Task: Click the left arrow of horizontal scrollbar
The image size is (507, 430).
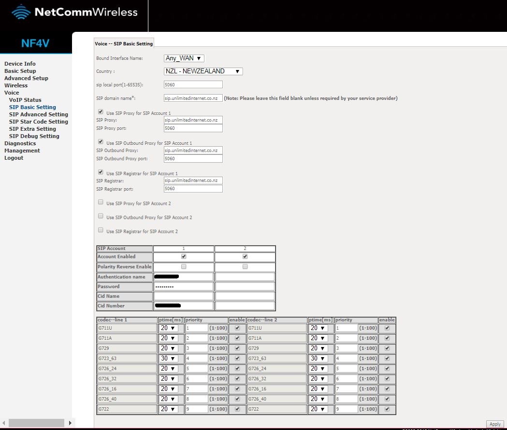Action: pyautogui.click(x=4, y=423)
